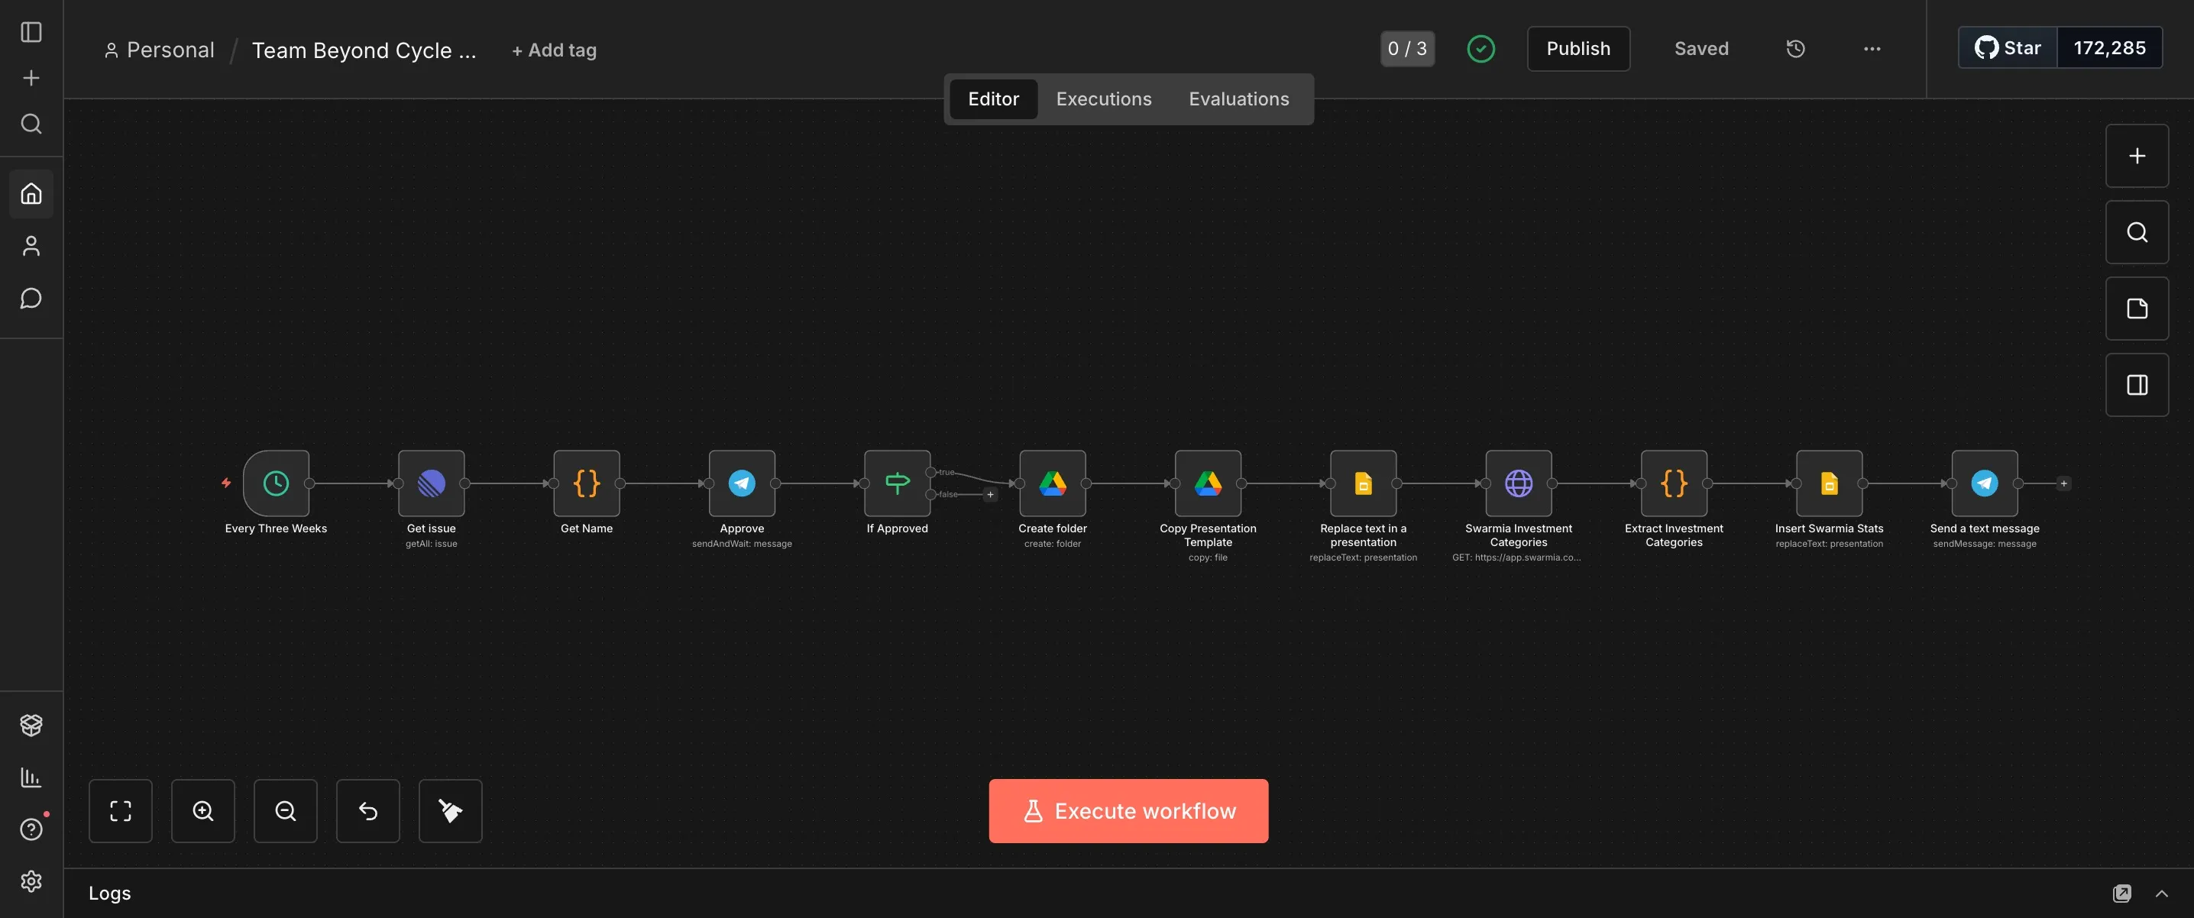Open the search icon in the left sidebar
Screen dimensions: 2194x918
tap(31, 124)
